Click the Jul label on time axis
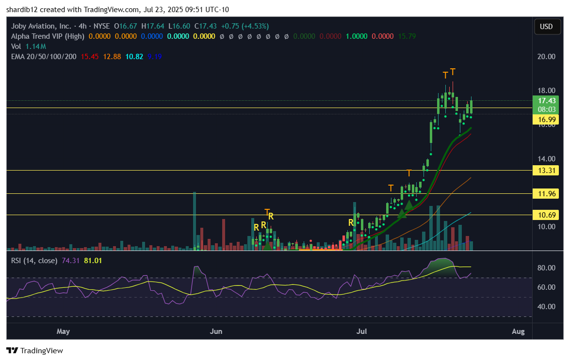Viewport: 570px width, 361px height. [x=361, y=331]
